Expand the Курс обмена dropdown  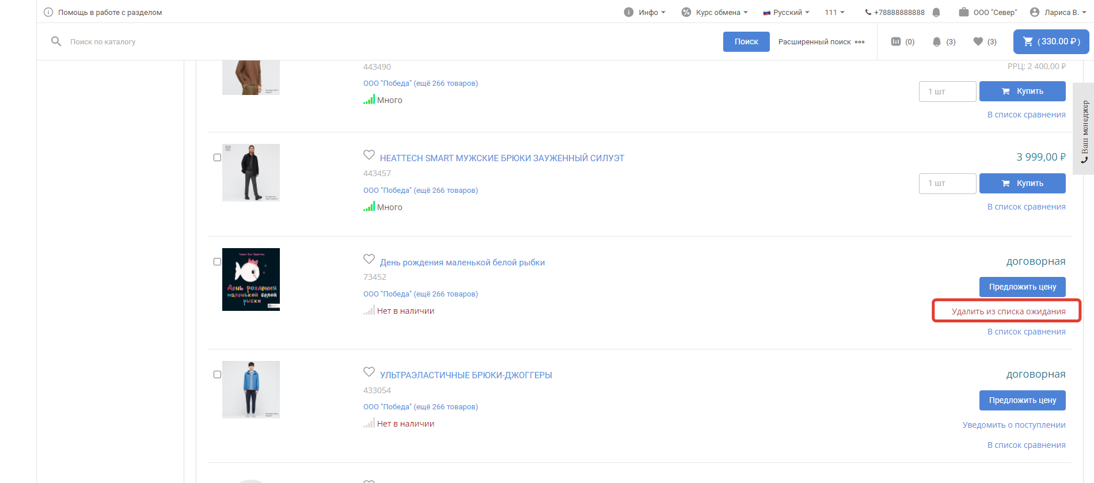(x=721, y=12)
